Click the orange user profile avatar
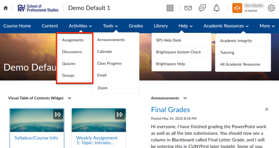 click(x=237, y=8)
